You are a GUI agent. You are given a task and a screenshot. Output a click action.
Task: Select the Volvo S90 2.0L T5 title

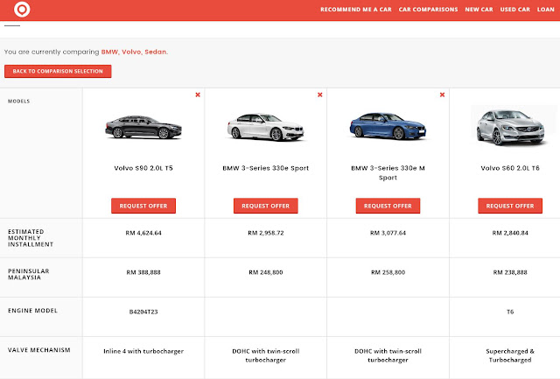[x=143, y=168]
